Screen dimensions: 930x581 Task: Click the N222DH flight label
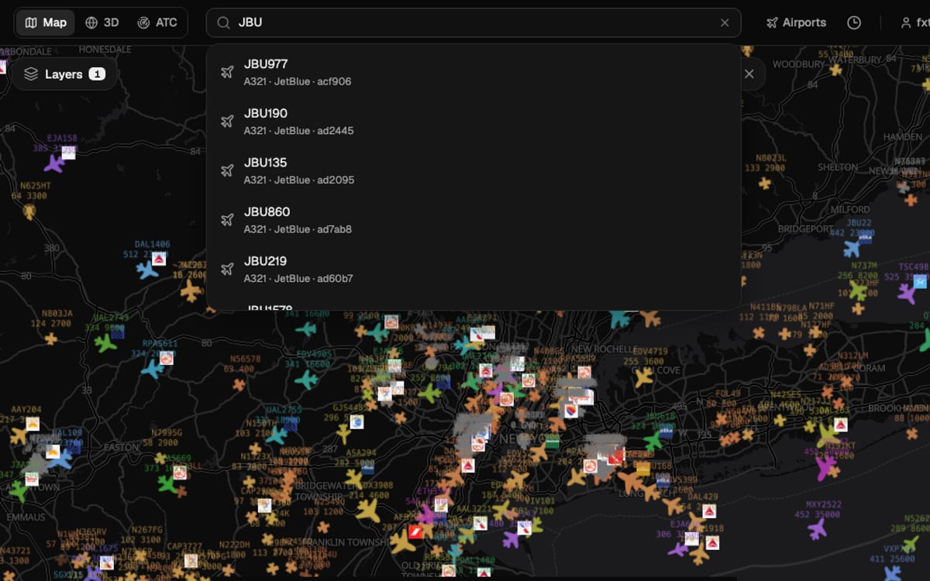coord(235,545)
